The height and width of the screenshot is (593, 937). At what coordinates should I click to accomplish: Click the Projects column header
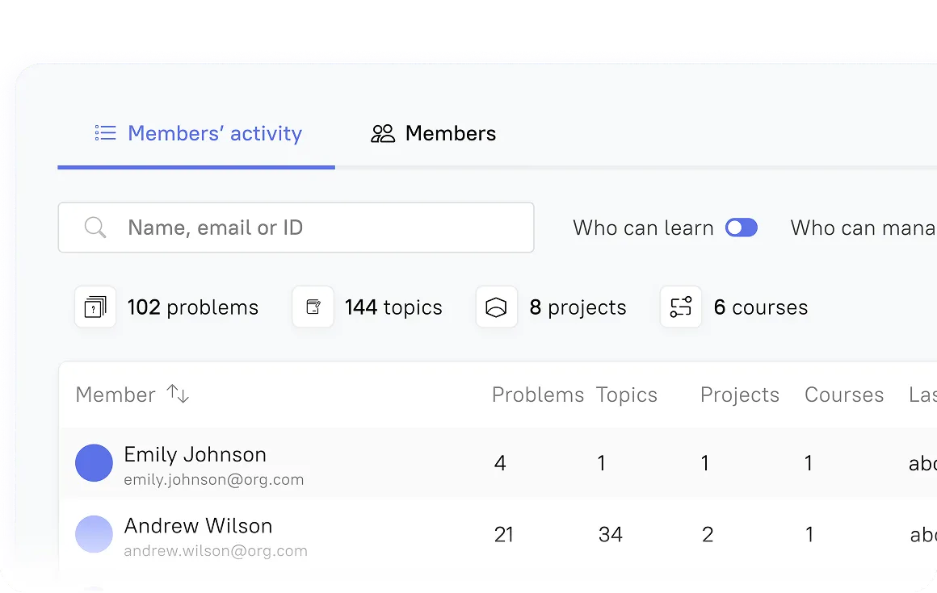pos(740,395)
